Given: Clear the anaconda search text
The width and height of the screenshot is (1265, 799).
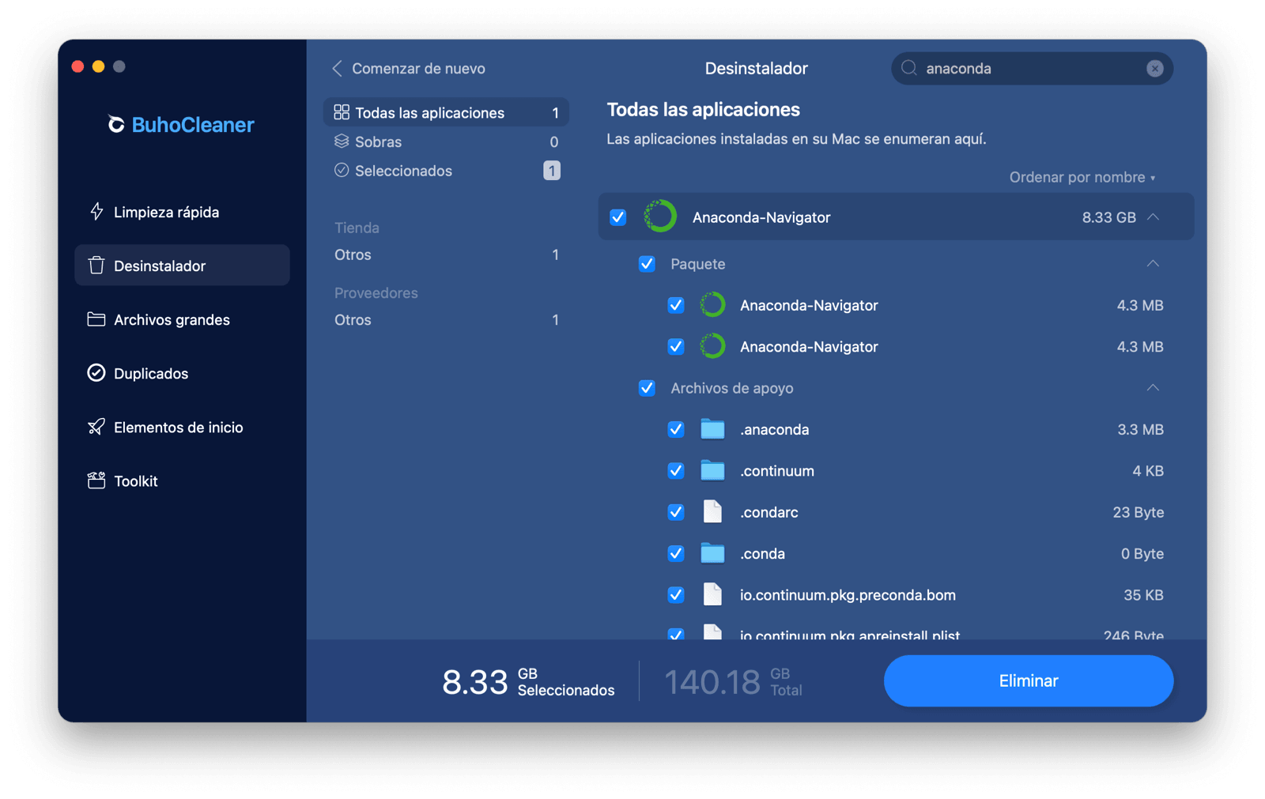Looking at the screenshot, I should 1155,69.
